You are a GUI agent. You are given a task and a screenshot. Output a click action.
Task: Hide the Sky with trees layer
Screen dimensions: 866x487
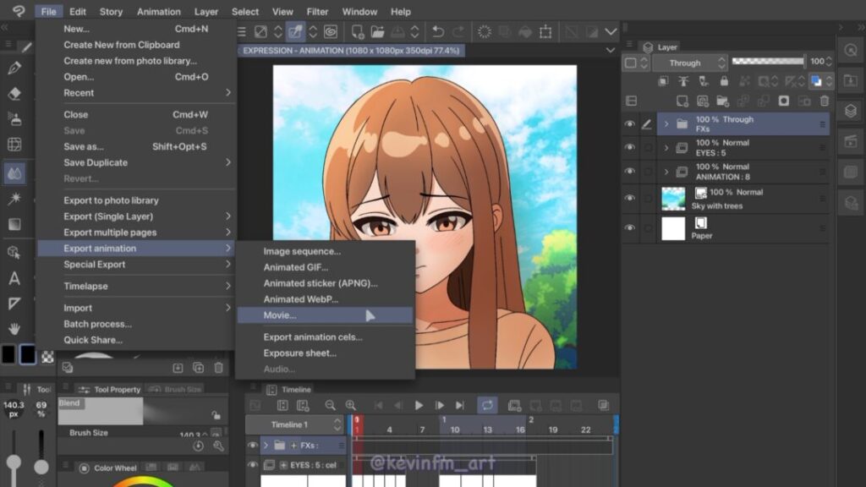629,198
